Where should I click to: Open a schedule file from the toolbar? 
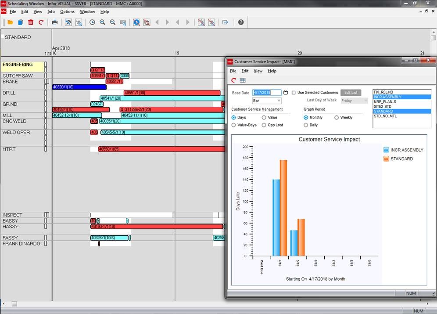click(11, 22)
